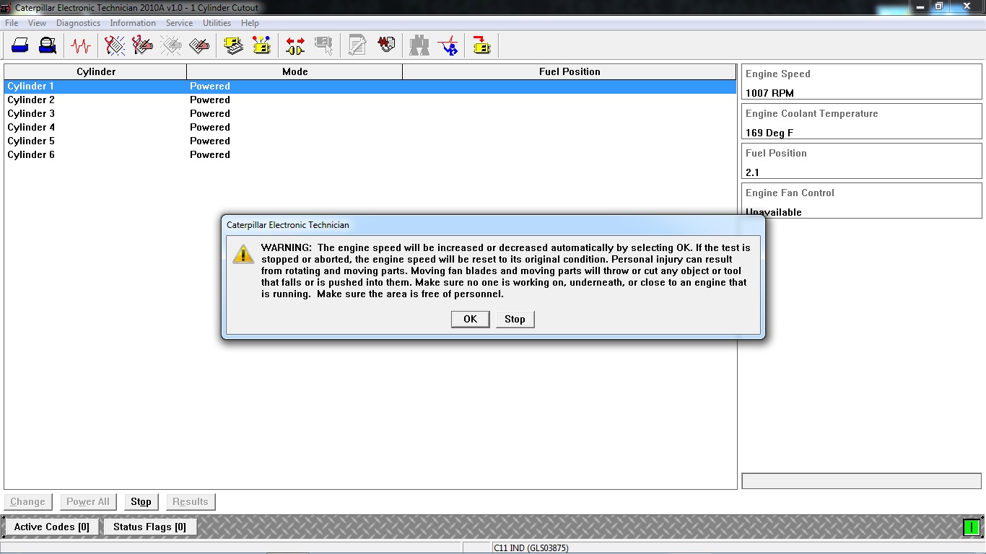Open the Information menu

[133, 23]
